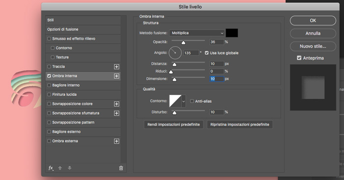Click the Riduci value field showing 0
The width and height of the screenshot is (344, 180).
point(217,71)
